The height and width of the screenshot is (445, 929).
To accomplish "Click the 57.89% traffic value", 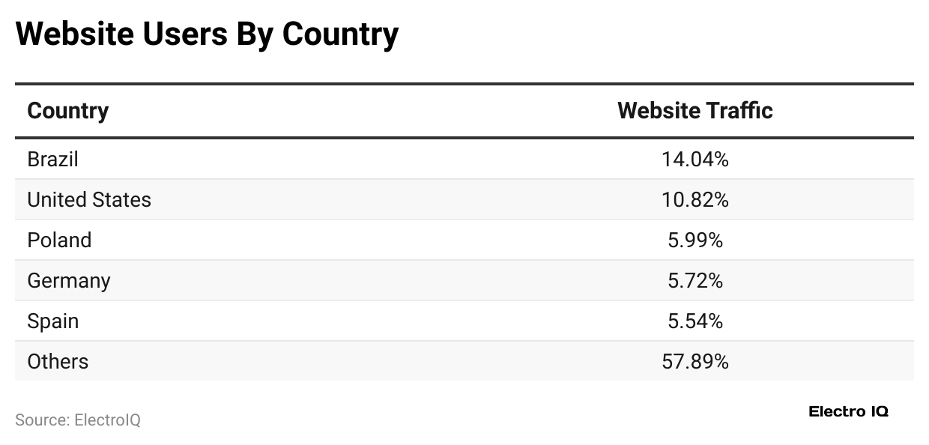I will click(x=695, y=361).
